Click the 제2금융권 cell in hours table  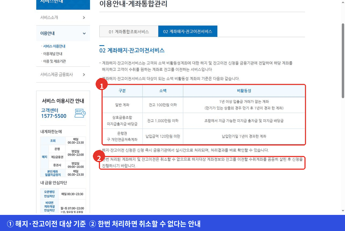pyautogui.click(x=57, y=157)
